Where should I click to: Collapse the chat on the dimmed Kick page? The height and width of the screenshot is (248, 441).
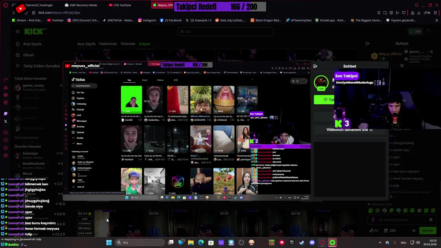pos(367,43)
